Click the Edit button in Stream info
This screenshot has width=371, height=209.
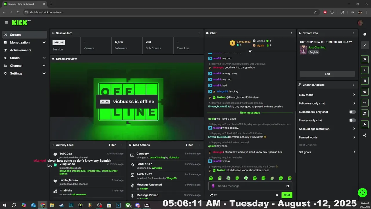[x=327, y=74]
